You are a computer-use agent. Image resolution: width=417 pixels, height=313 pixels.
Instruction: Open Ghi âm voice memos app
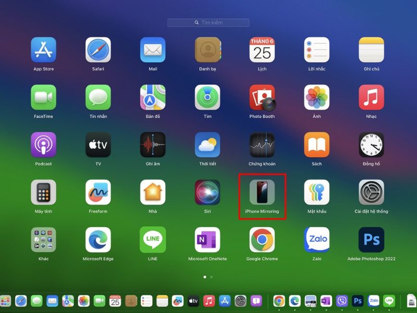pyautogui.click(x=153, y=145)
